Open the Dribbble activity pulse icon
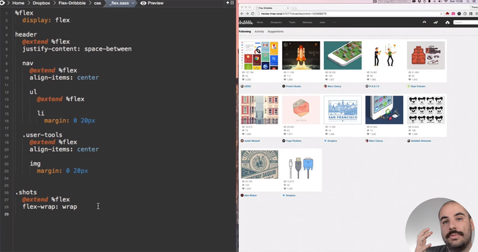The height and width of the screenshot is (252, 478). click(436, 22)
